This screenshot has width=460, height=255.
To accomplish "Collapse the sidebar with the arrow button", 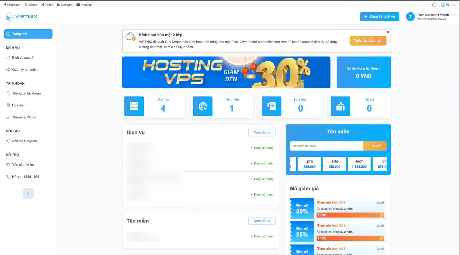I will click(28, 193).
